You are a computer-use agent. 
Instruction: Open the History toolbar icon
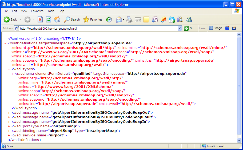coord(109,19)
